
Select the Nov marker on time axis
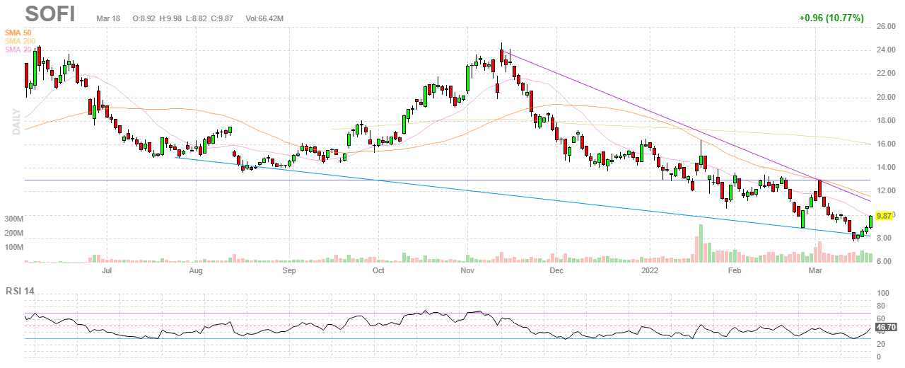pyautogui.click(x=467, y=270)
